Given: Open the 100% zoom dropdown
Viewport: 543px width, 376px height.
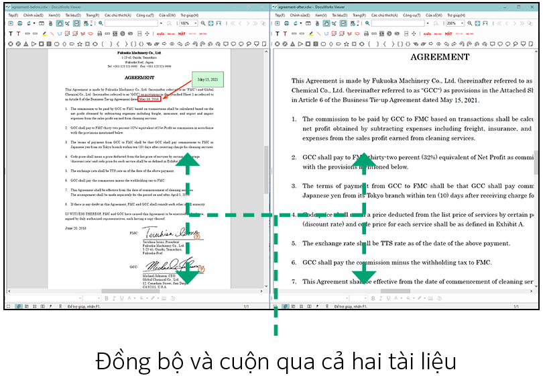Looking at the screenshot, I should pos(194,23).
